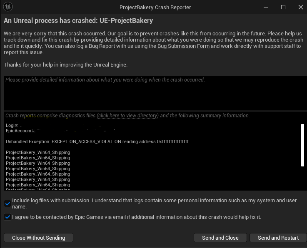Maximize the Crash Reporter window

[x=283, y=7]
